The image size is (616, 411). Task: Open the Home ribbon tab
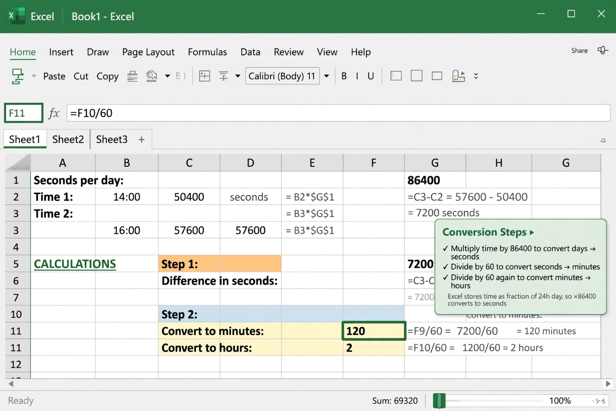point(23,52)
